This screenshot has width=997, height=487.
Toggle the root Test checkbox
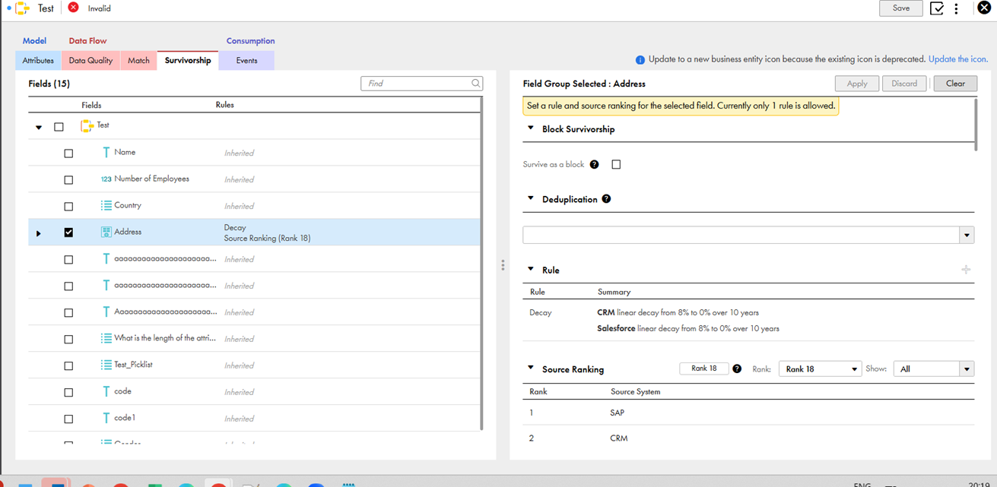(x=59, y=127)
